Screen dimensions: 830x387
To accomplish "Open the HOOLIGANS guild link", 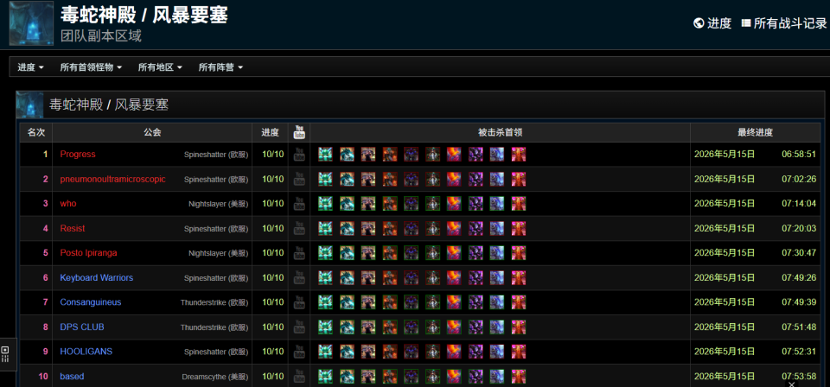I will pyautogui.click(x=86, y=352).
